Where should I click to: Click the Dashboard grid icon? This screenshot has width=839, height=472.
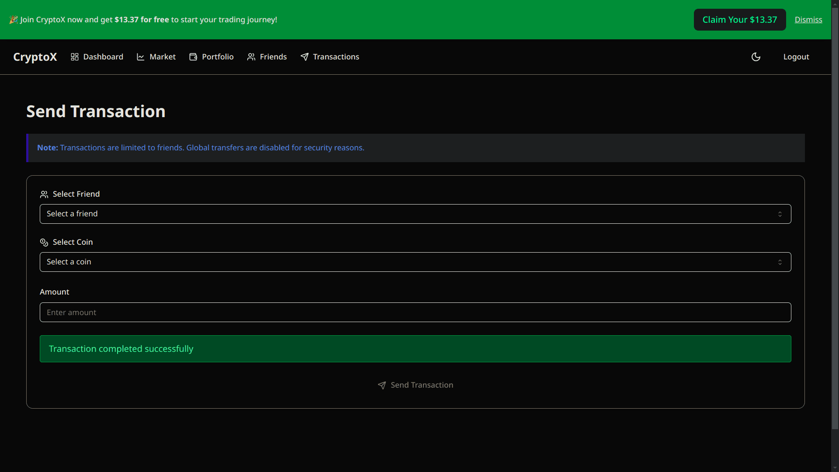point(75,57)
